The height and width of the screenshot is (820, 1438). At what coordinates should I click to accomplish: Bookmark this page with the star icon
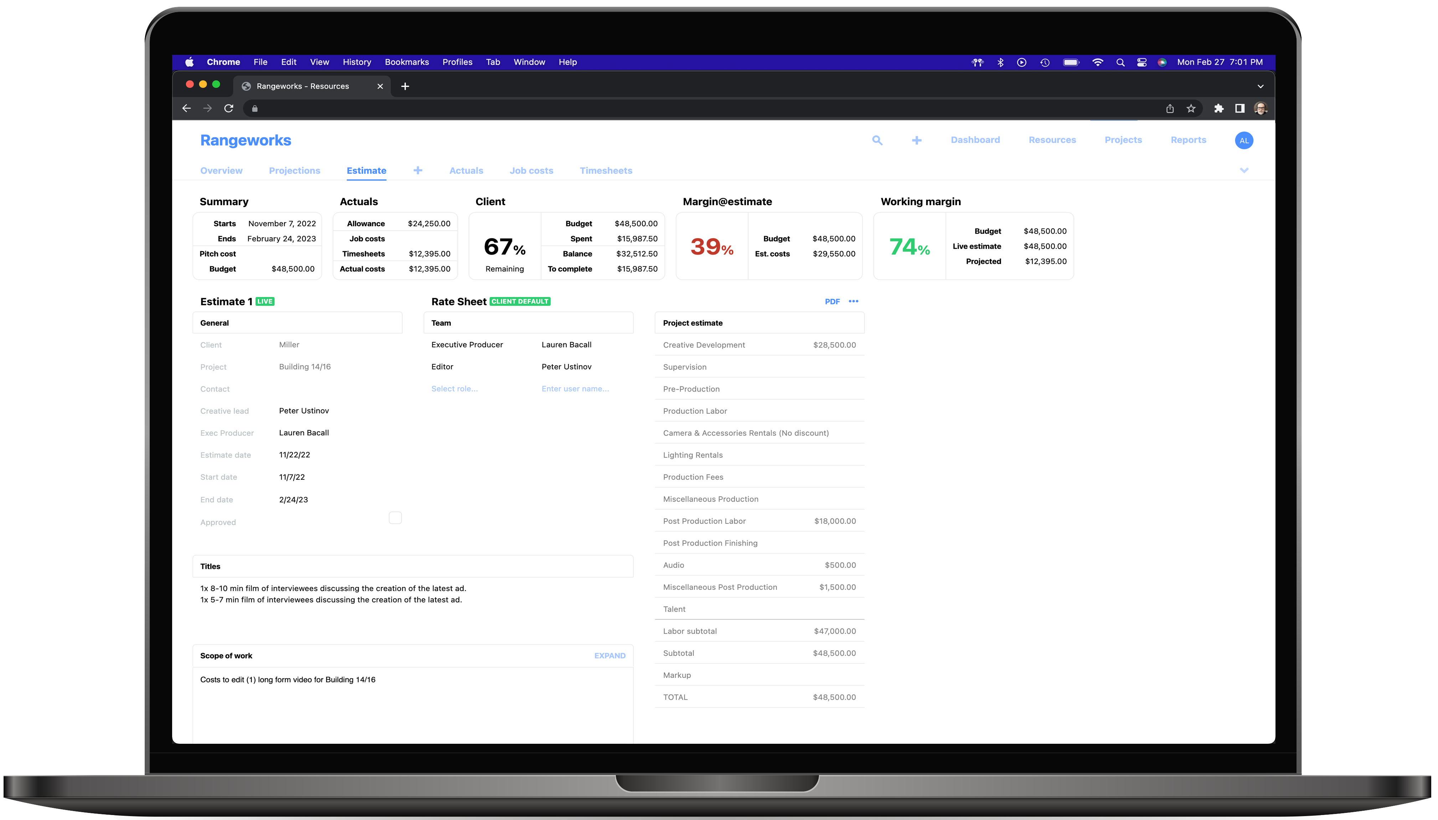1191,109
